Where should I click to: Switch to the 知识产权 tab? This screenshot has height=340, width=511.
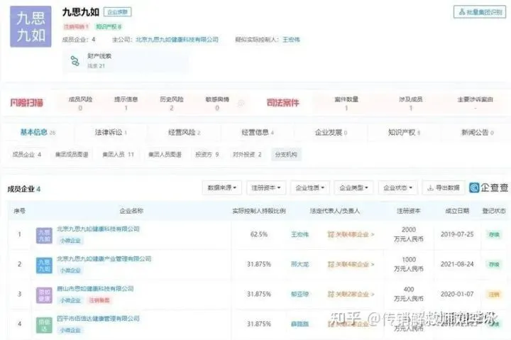tap(404, 132)
